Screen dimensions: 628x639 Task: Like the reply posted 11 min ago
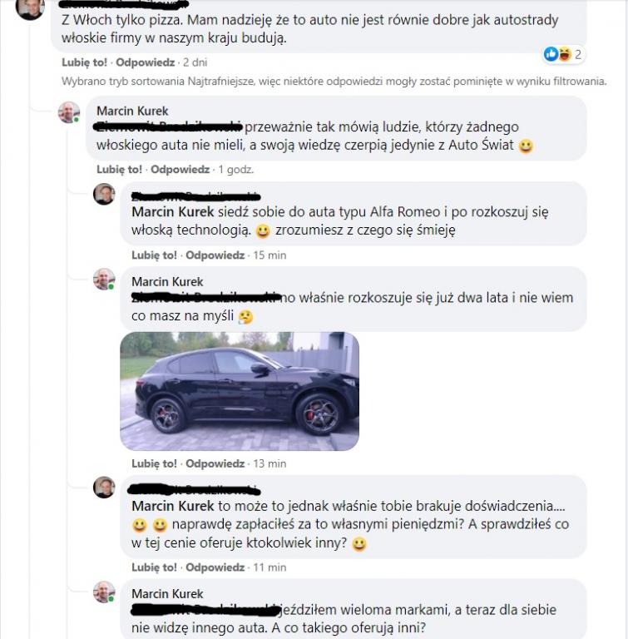click(154, 567)
